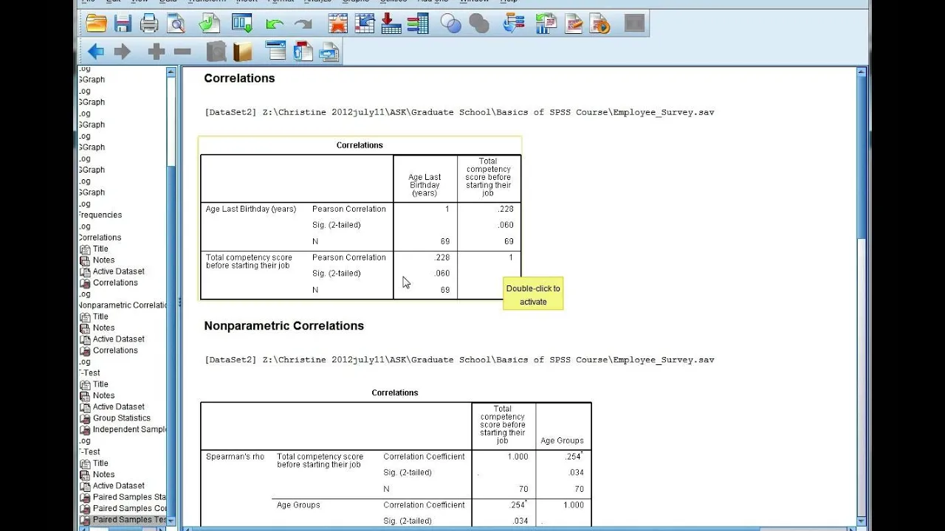Image resolution: width=945 pixels, height=531 pixels.
Task: Click the Correlations title of the Spearman table
Action: point(395,393)
